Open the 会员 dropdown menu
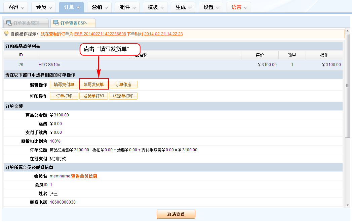 44,7
